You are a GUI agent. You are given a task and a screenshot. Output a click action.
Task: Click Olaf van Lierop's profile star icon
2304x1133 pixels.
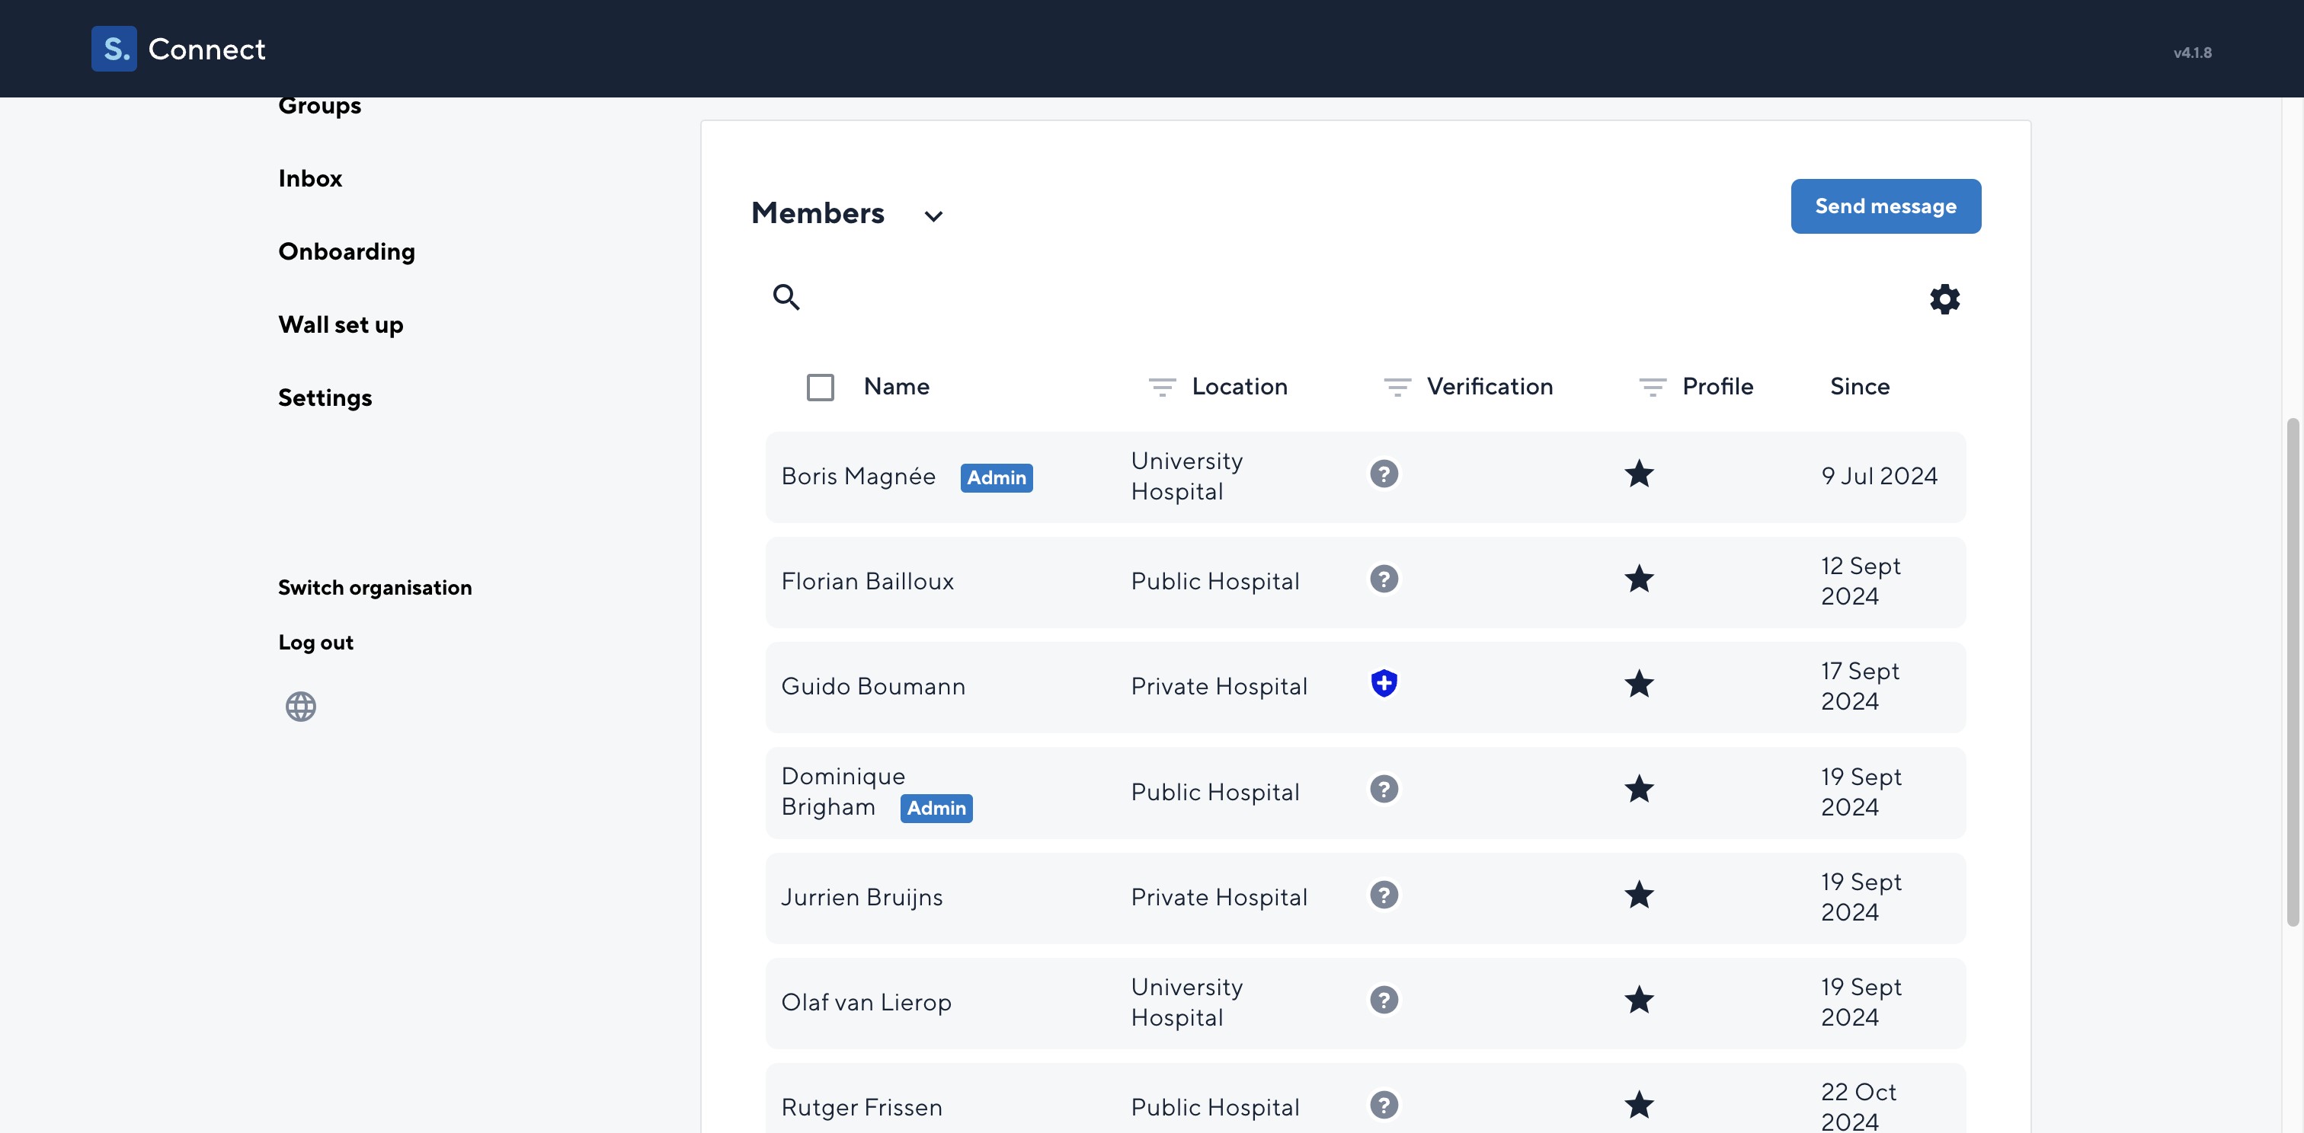click(1639, 1000)
